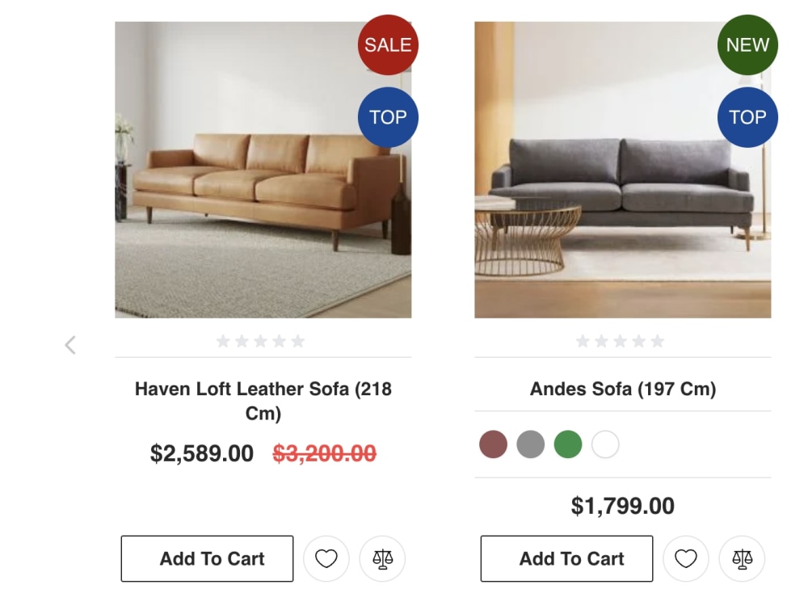Add Haven Loft Leather Sofa to wishlist
Image resolution: width=808 pixels, height=606 pixels.
coord(326,558)
